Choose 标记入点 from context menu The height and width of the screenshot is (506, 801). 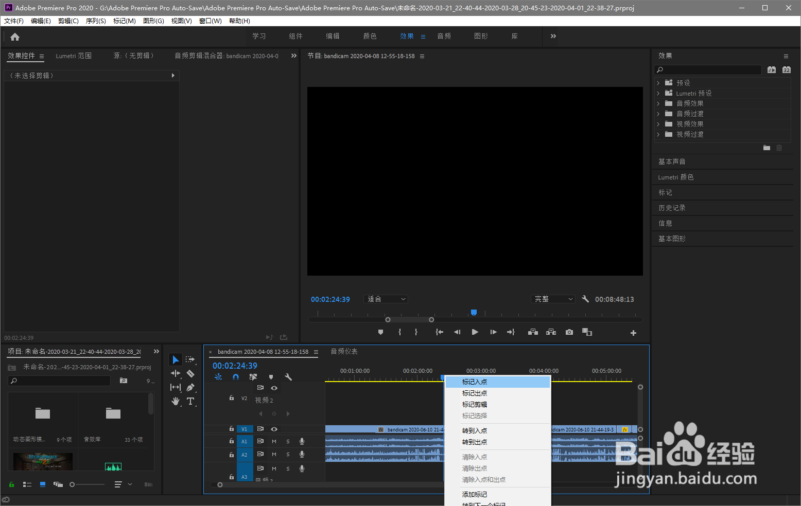pyautogui.click(x=498, y=382)
